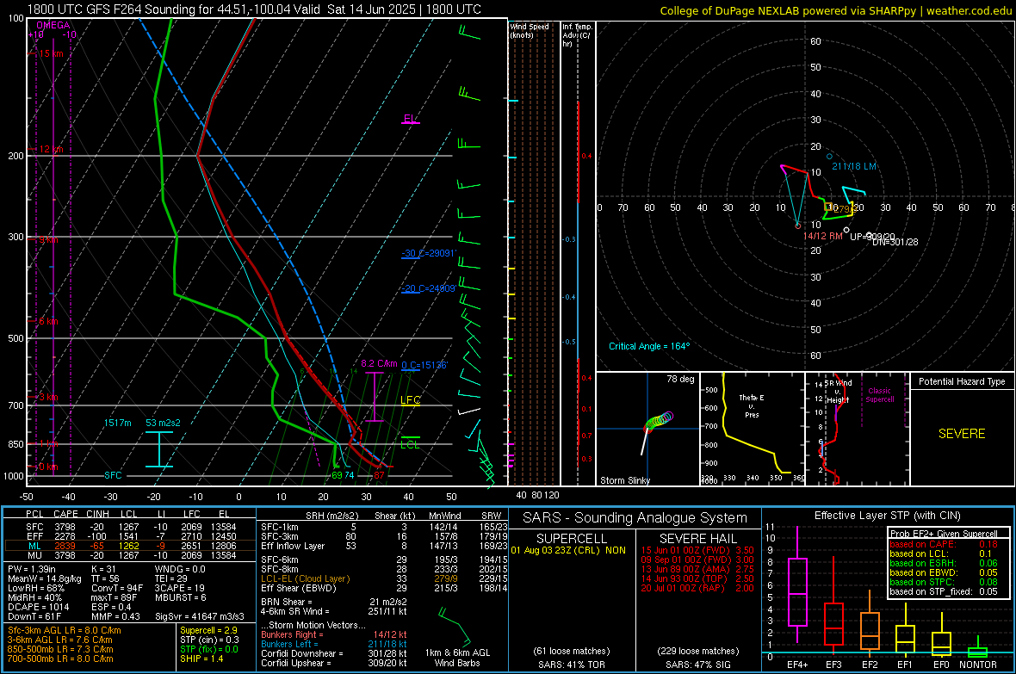This screenshot has width=1016, height=674.
Task: Click the 'MBURST = 6' value
Action: [x=181, y=597]
